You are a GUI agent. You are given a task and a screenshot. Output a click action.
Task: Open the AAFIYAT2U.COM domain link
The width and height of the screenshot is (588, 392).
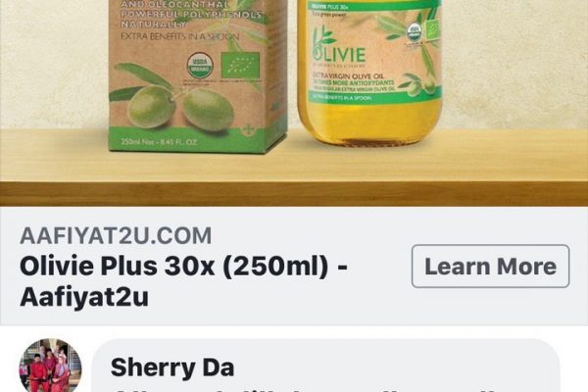point(116,235)
